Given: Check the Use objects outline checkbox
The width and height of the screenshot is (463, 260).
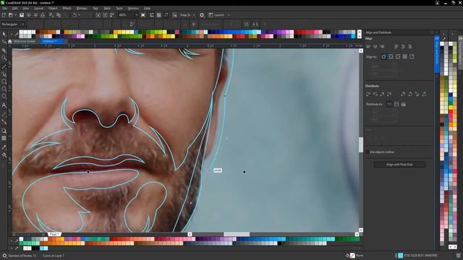Looking at the screenshot, I should (368, 152).
